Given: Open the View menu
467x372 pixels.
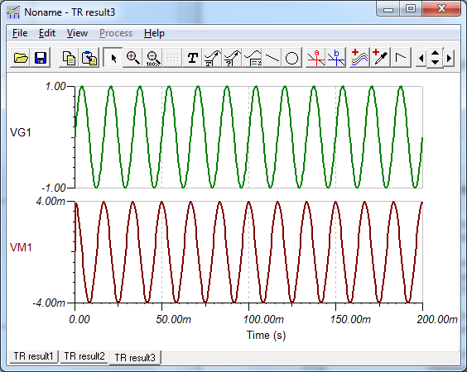Looking at the screenshot, I should point(77,33).
